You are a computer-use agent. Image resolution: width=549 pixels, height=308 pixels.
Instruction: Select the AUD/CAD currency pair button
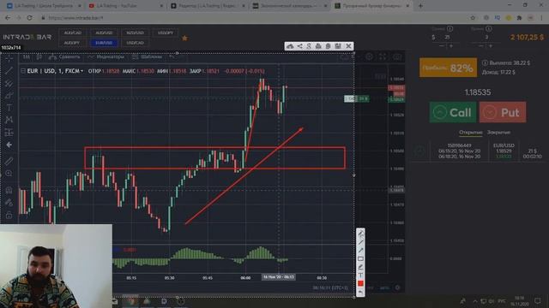tap(72, 33)
